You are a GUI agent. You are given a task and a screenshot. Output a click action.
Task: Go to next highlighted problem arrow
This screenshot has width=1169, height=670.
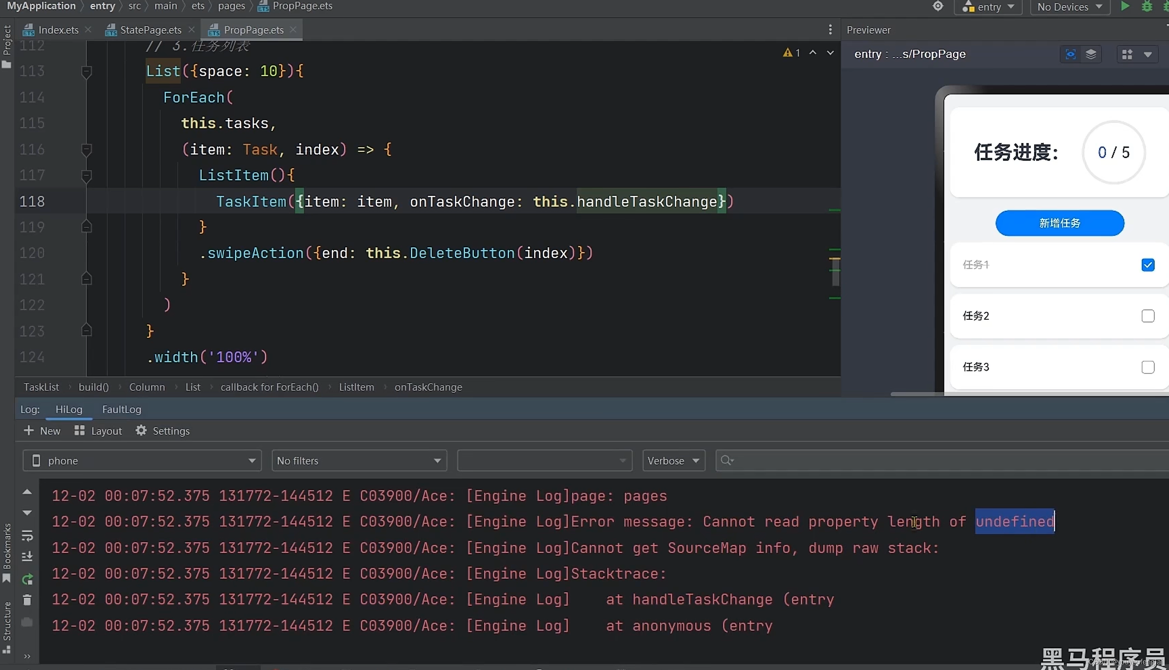coord(830,53)
